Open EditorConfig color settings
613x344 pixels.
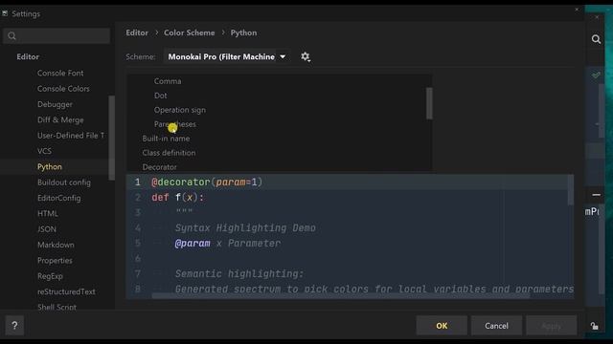tap(59, 198)
